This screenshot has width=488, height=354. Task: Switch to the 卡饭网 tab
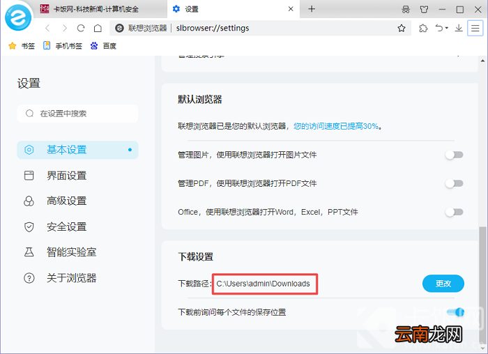click(x=100, y=9)
